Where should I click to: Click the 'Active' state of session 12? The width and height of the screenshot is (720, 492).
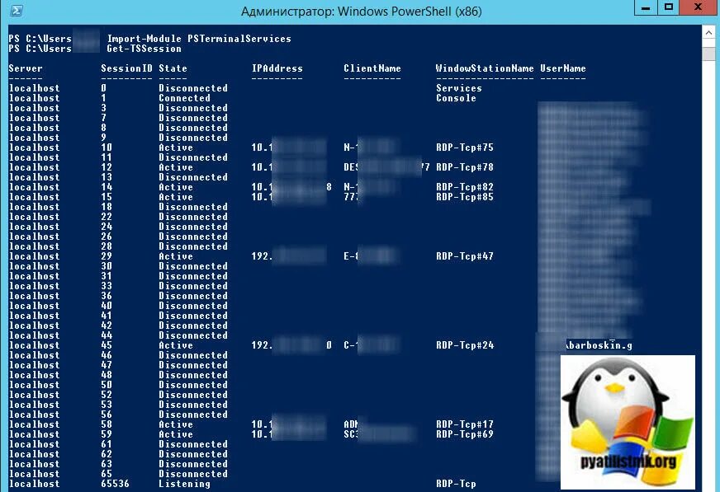tap(175, 167)
